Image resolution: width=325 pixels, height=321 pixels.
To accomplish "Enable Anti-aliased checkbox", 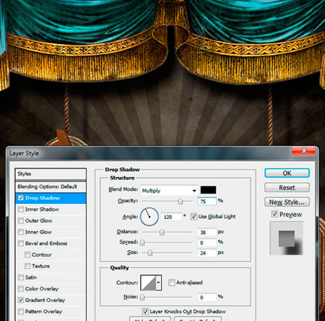I will [171, 283].
